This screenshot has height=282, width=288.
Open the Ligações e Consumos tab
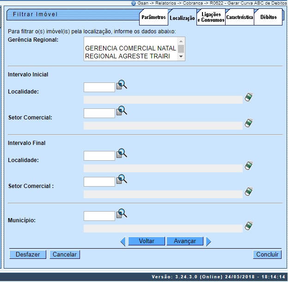tap(211, 17)
